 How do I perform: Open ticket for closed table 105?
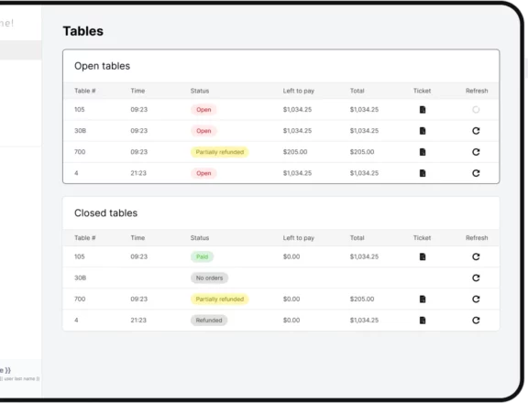[x=423, y=256]
